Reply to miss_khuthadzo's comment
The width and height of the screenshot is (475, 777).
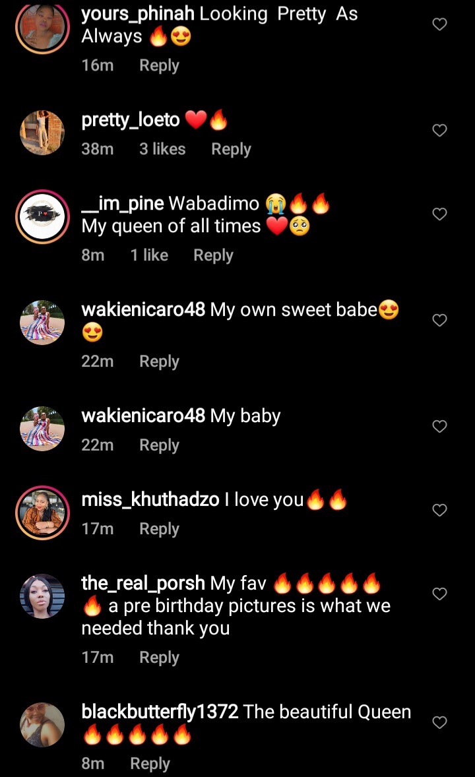coord(159,529)
